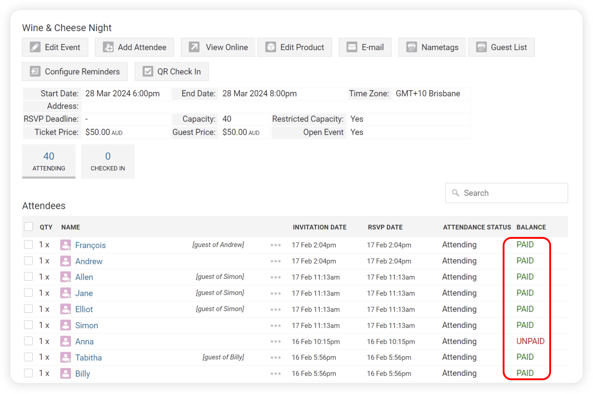Click the Add Attendee person icon
This screenshot has width=593, height=394.
(108, 47)
